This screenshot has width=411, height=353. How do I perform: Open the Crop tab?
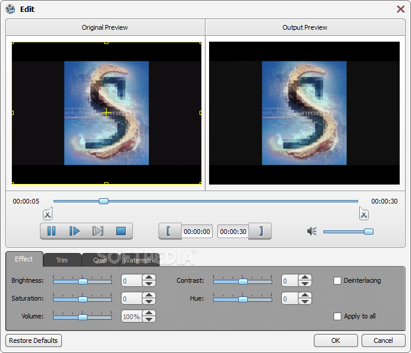[100, 260]
